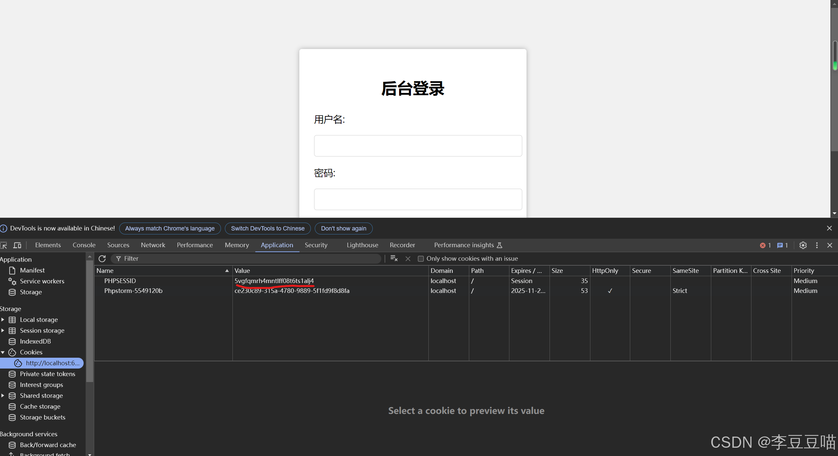
Task: Click the clear all cookies icon
Action: click(x=394, y=259)
